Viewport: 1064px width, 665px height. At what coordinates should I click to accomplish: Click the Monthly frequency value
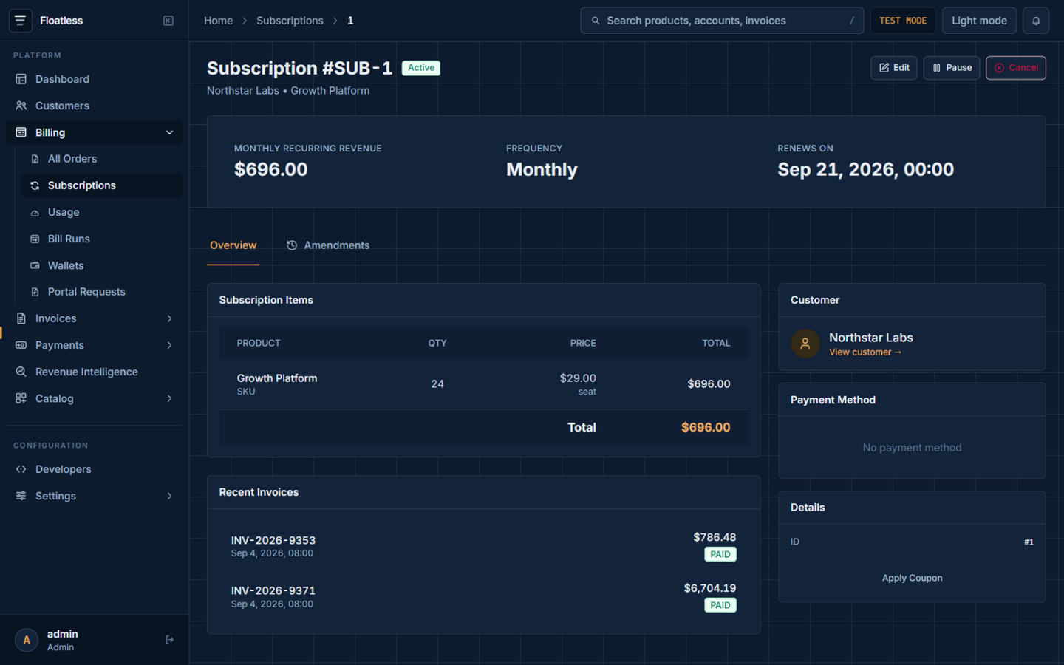click(542, 169)
